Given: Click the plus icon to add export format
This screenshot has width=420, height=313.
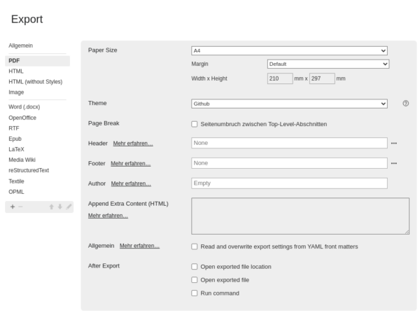Looking at the screenshot, I should click(x=13, y=207).
